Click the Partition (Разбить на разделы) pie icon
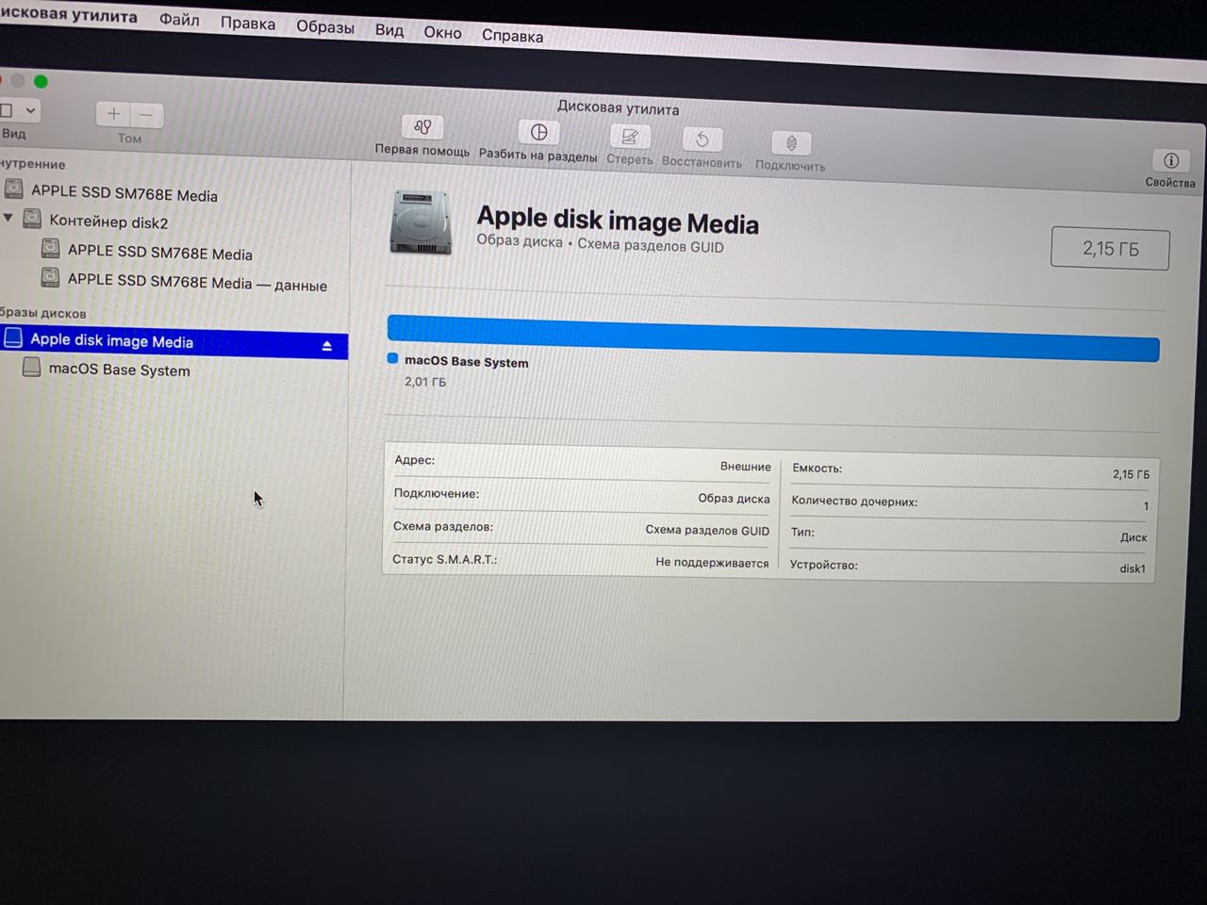The height and width of the screenshot is (905, 1207). (x=538, y=132)
